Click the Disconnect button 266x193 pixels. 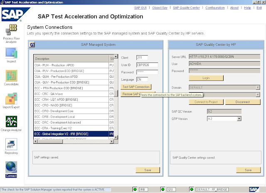click(x=243, y=102)
